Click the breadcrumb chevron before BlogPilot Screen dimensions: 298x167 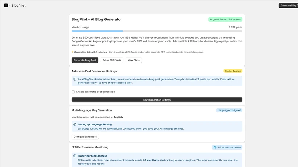tap(10, 6)
